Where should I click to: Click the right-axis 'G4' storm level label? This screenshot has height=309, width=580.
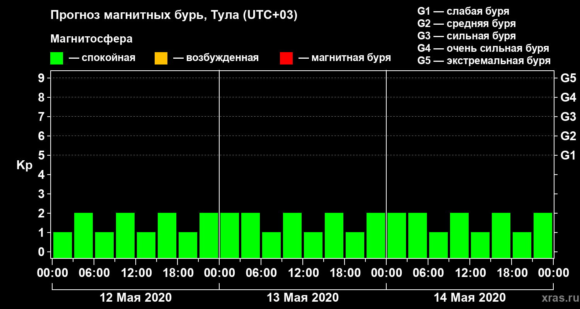(x=568, y=97)
